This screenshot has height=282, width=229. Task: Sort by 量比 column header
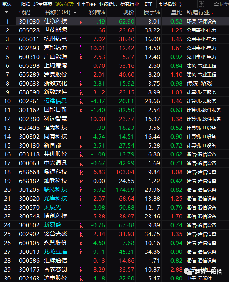(x=177, y=12)
